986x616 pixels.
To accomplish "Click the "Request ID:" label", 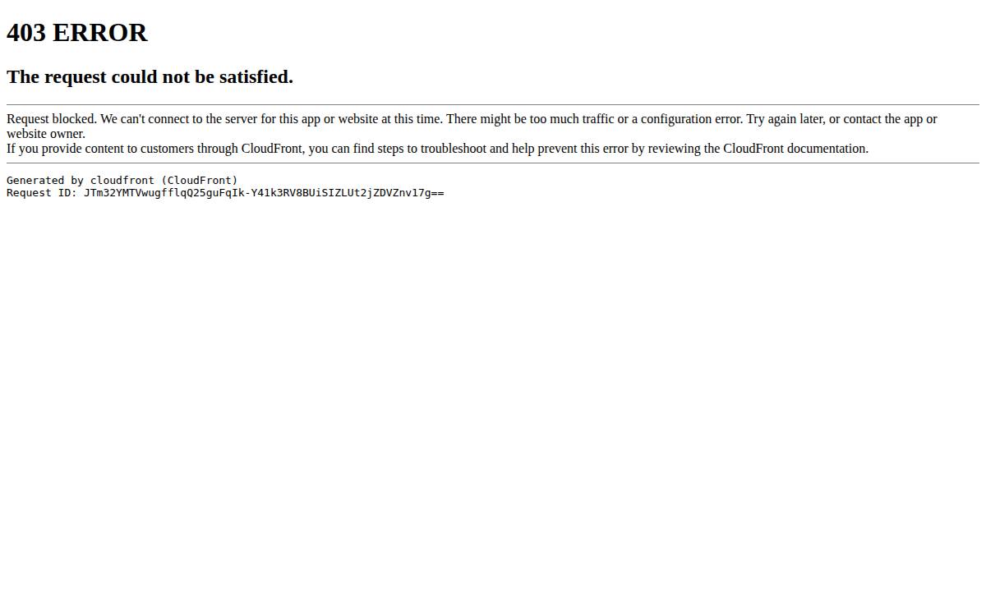I will 42,193.
